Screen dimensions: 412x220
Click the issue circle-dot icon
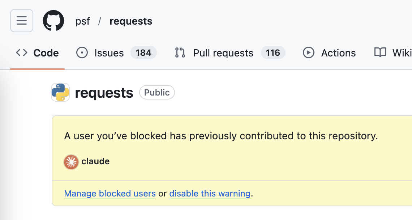point(82,52)
